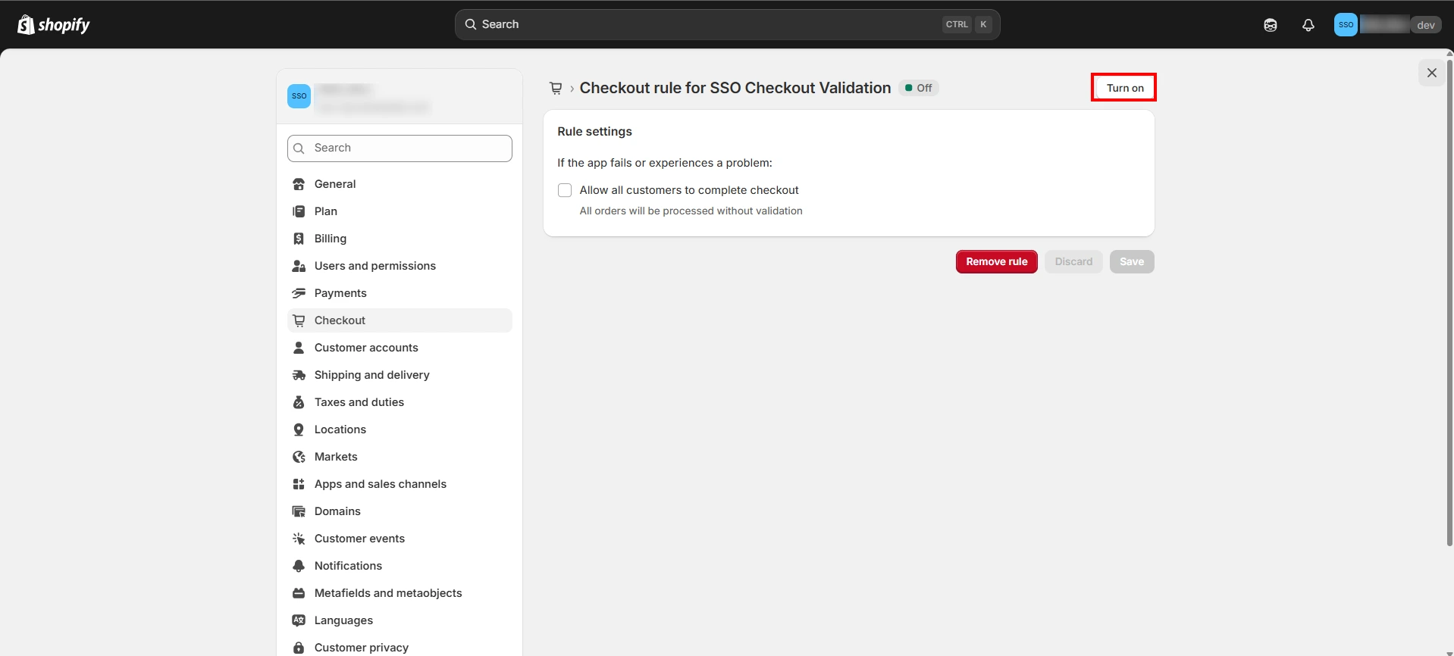Click the Languages icon in sidebar

coord(299,620)
